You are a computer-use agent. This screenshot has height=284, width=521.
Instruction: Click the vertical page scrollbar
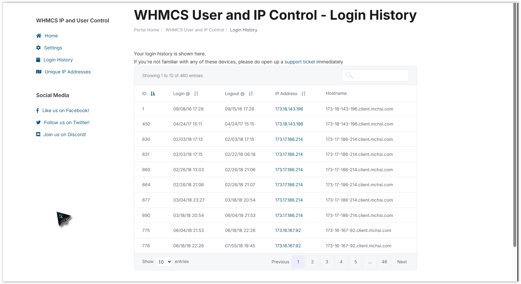[515, 125]
